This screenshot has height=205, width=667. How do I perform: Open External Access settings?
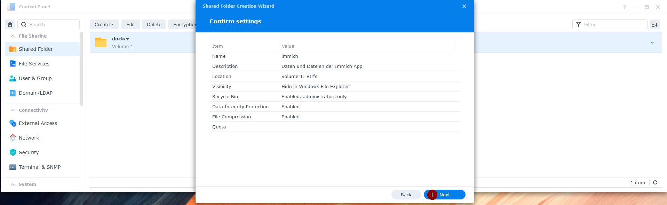(x=38, y=123)
